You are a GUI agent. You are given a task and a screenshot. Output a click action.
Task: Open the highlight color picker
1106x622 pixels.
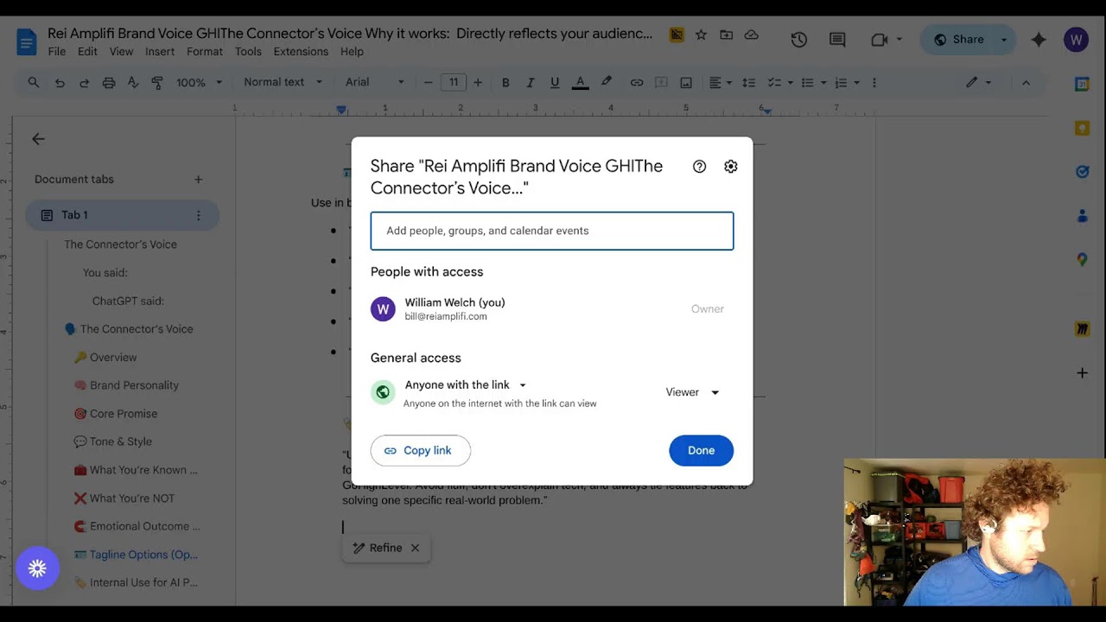pyautogui.click(x=607, y=83)
